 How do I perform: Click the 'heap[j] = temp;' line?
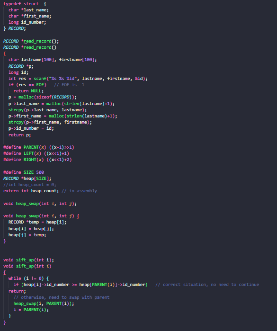[x=27, y=235]
